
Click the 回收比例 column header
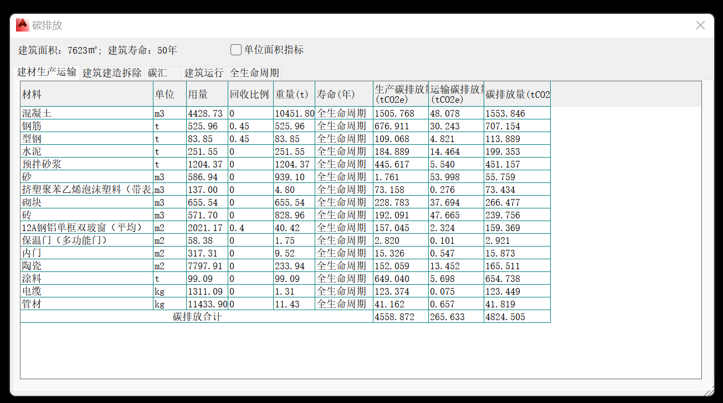(250, 95)
